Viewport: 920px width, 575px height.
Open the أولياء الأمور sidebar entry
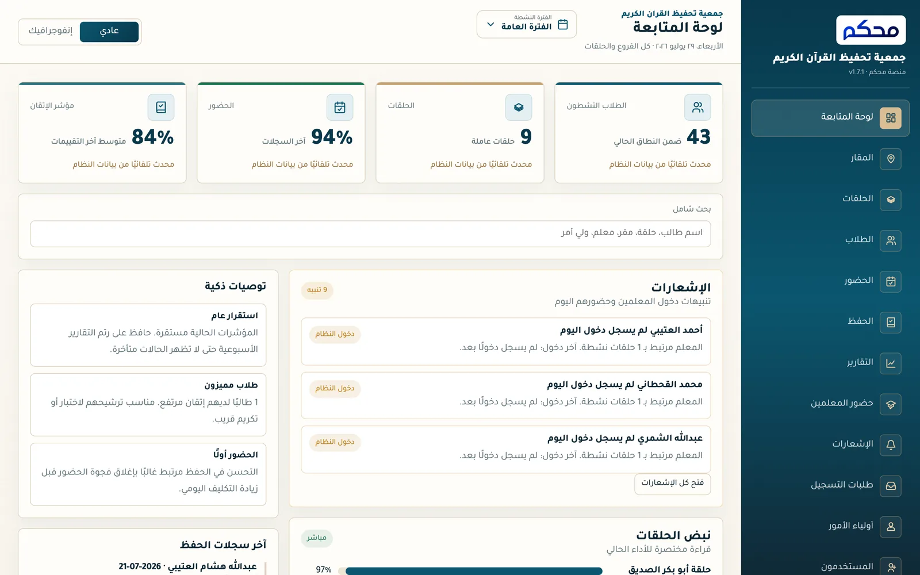point(830,527)
